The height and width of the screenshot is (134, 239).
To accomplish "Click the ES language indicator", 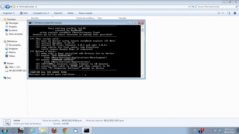I will pyautogui.click(x=195, y=130).
